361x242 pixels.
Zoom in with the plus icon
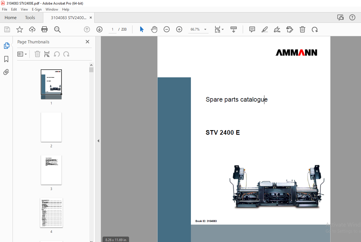tap(179, 29)
